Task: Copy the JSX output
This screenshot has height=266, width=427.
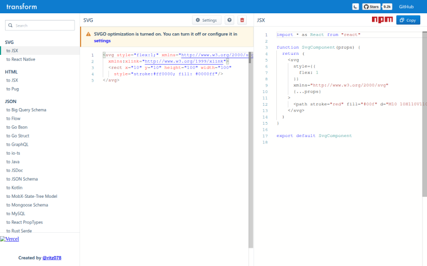Action: [x=408, y=20]
